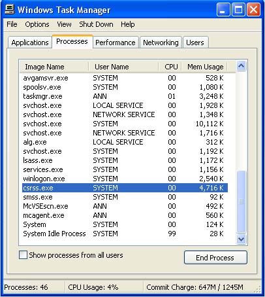Open the Applications tab
This screenshot has height=297, width=265.
(x=30, y=43)
